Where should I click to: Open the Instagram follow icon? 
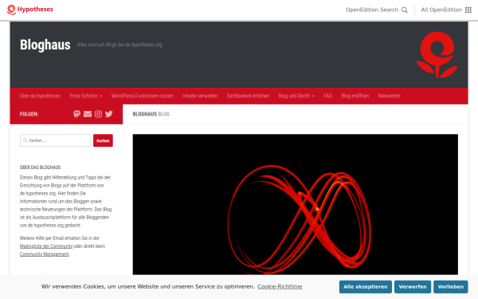(x=98, y=114)
